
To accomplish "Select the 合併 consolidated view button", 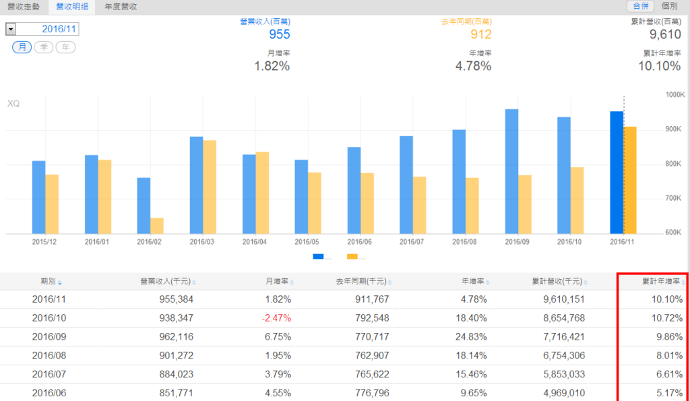I will (640, 5).
